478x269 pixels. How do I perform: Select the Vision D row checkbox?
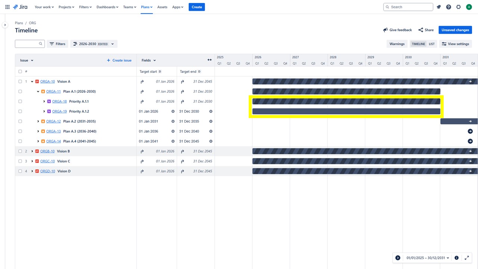[x=20, y=171]
